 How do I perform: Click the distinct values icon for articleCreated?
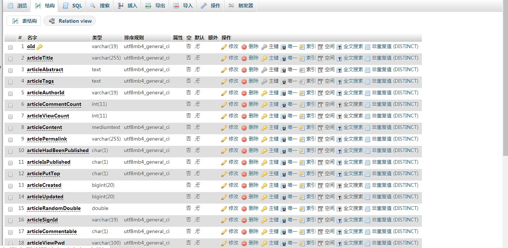point(367,186)
